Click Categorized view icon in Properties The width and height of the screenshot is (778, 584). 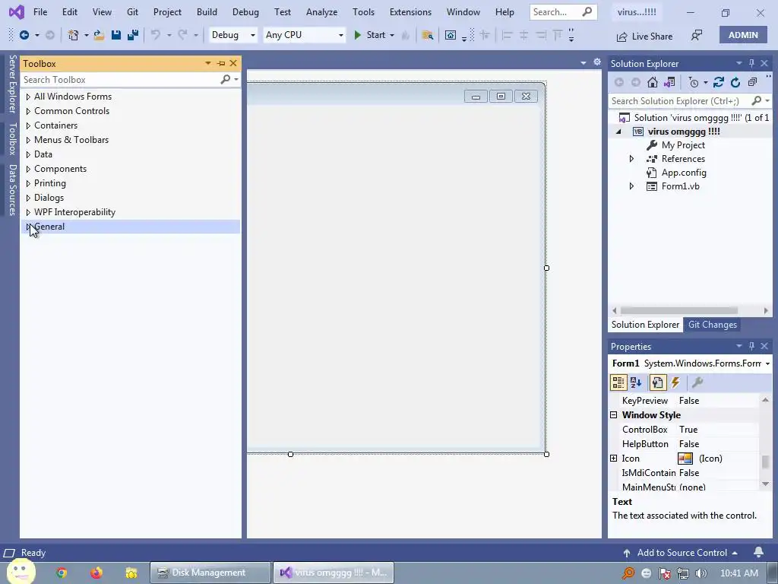(x=618, y=382)
